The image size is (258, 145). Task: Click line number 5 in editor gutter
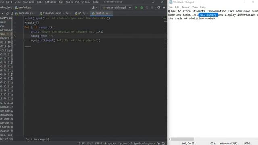[15, 36]
